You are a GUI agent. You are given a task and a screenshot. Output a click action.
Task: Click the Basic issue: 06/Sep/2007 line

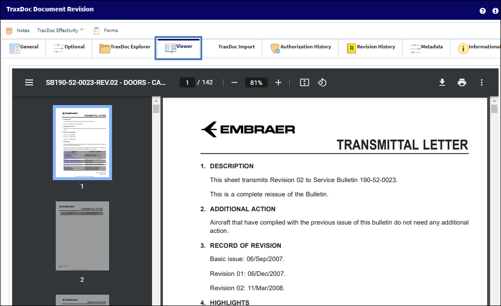247,259
